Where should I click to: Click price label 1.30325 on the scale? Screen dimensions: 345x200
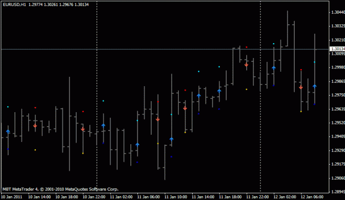[x=338, y=26]
